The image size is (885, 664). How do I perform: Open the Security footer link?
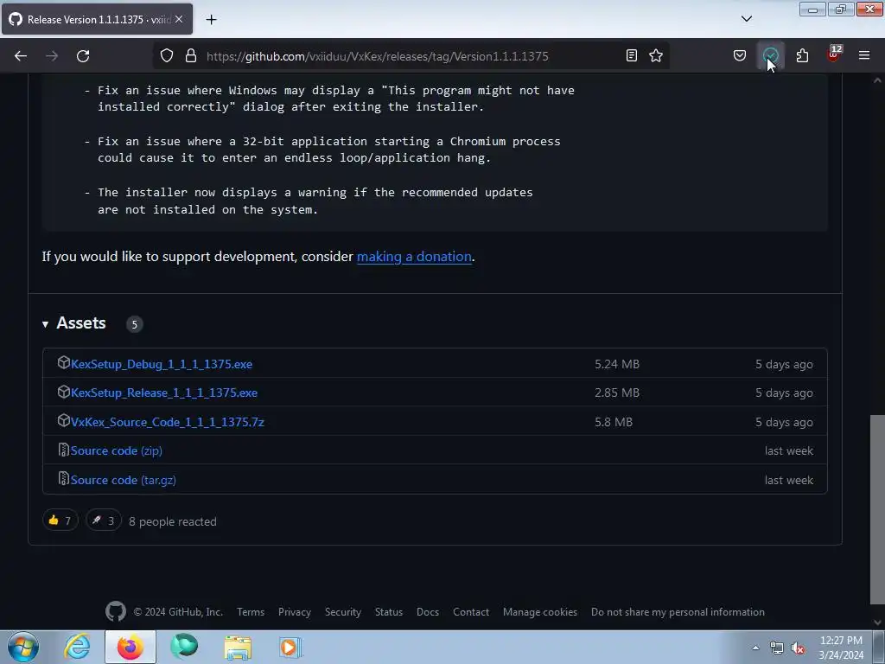[343, 612]
